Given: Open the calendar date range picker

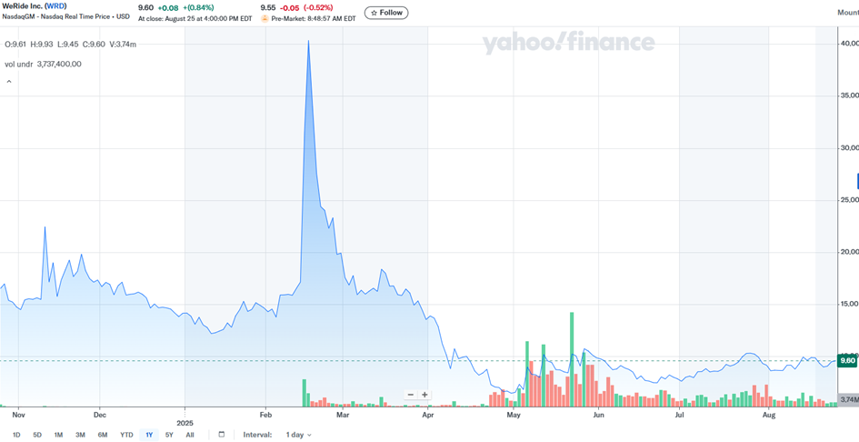Looking at the screenshot, I should [221, 435].
